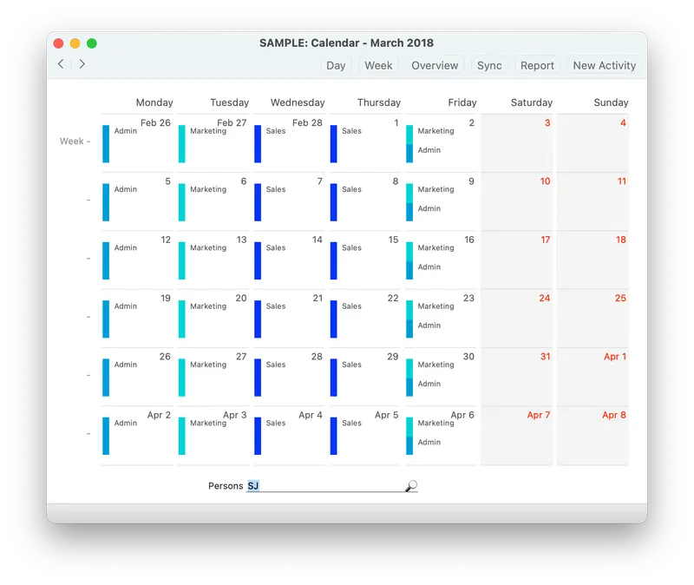Click the Monday column header

(154, 102)
